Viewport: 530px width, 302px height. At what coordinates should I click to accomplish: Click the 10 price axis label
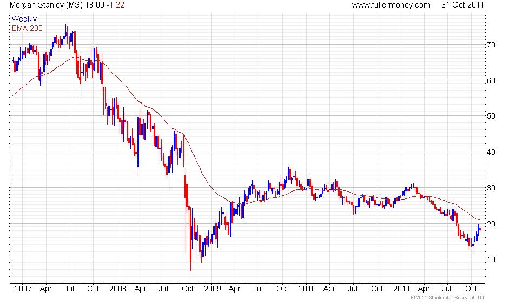coord(491,260)
